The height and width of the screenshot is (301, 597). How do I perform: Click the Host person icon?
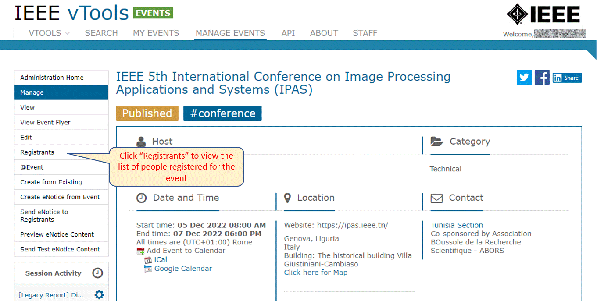coord(141,142)
